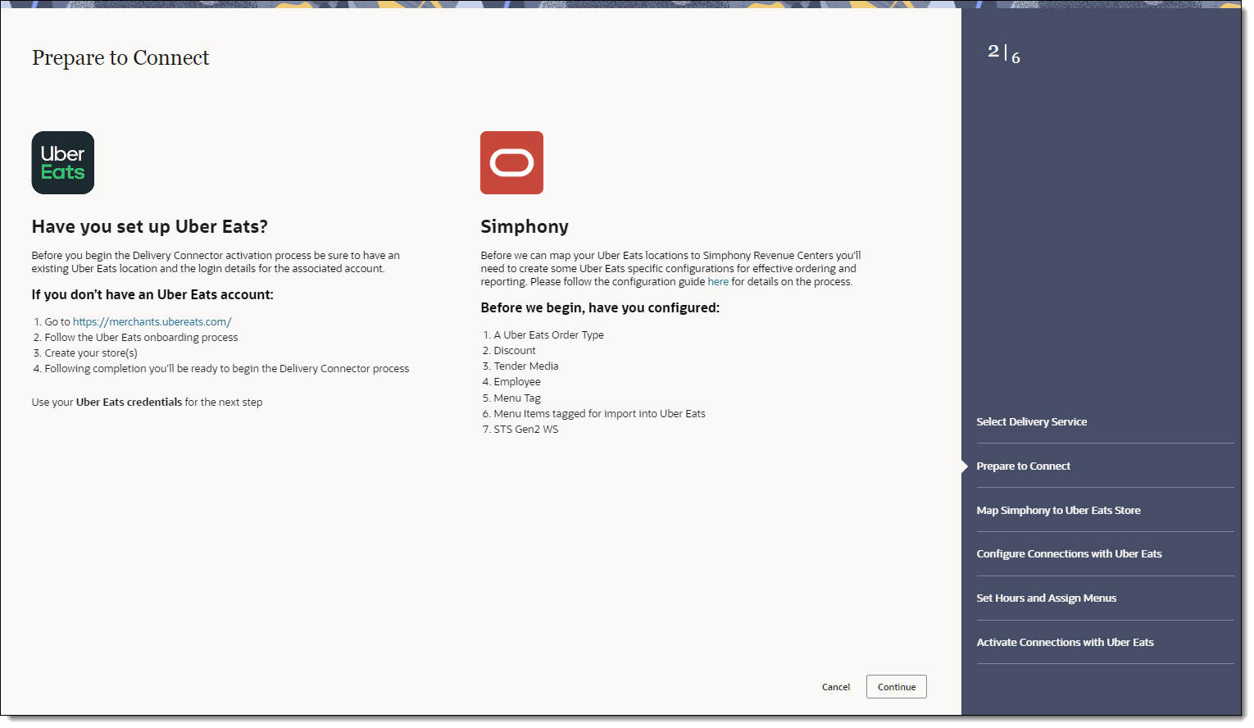Click the red Oracle Simphony logo icon
The image size is (1254, 728).
[x=511, y=162]
